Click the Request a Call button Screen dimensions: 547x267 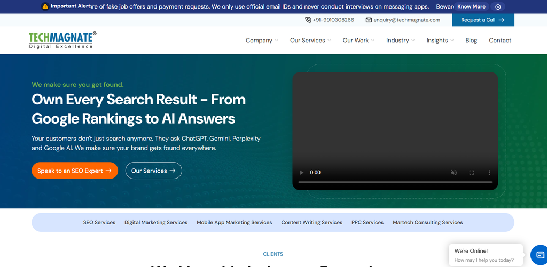tap(483, 20)
